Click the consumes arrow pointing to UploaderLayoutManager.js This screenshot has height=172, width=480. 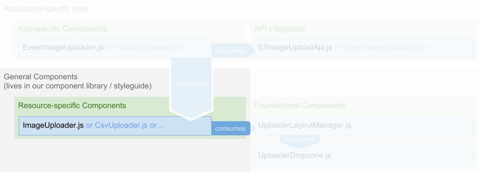pos(231,128)
